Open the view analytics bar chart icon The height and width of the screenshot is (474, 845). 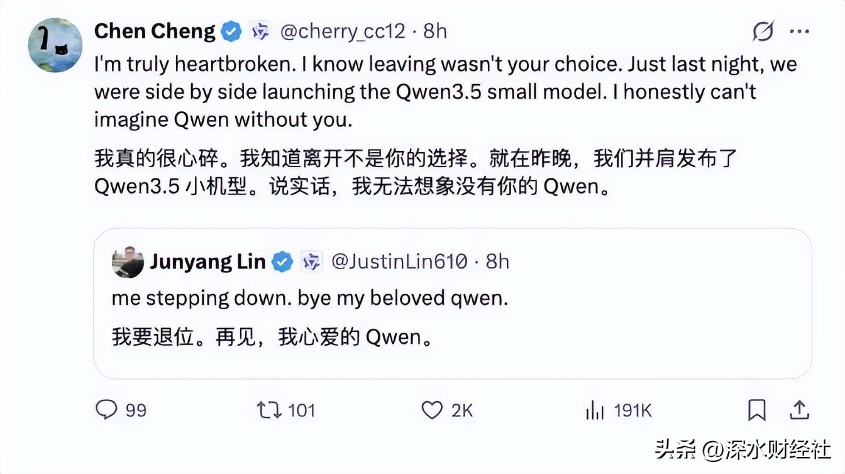pos(594,411)
